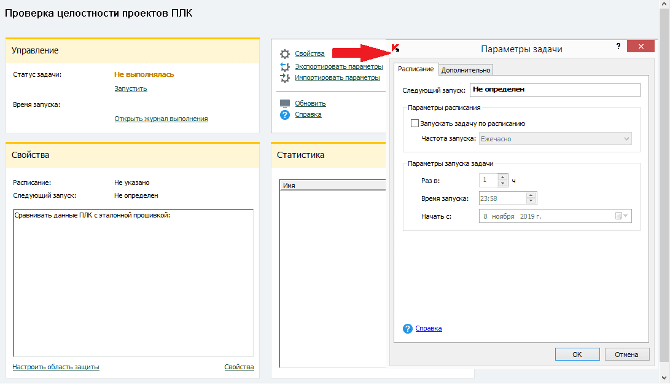Decrease the Время запуска time value
Image resolution: width=670 pixels, height=384 pixels.
531,200
